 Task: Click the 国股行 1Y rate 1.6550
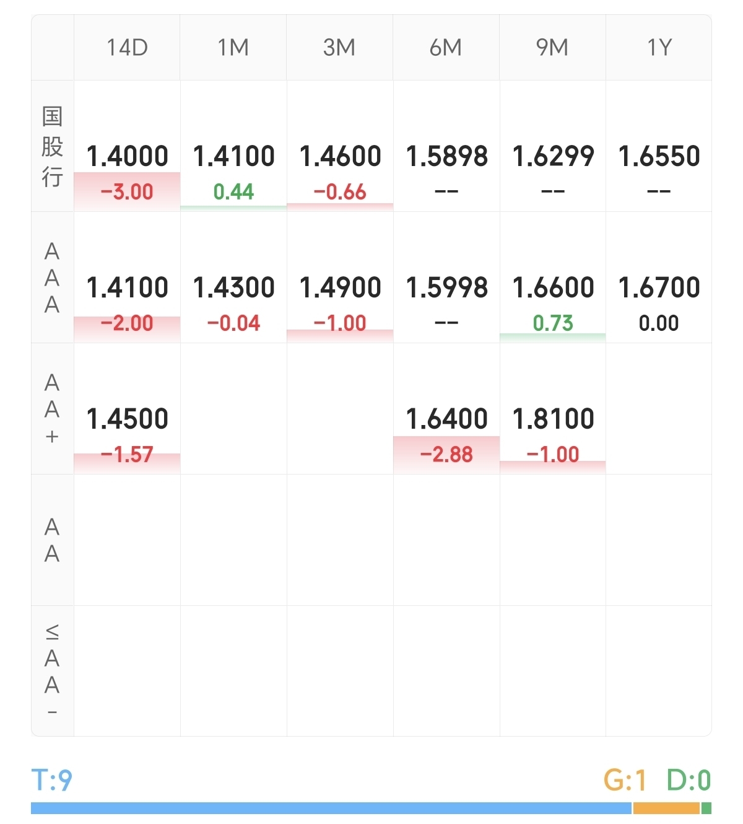[x=659, y=156]
